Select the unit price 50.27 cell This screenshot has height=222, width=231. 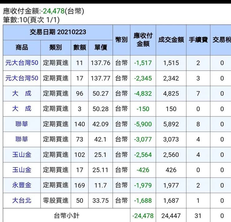pyautogui.click(x=101, y=94)
